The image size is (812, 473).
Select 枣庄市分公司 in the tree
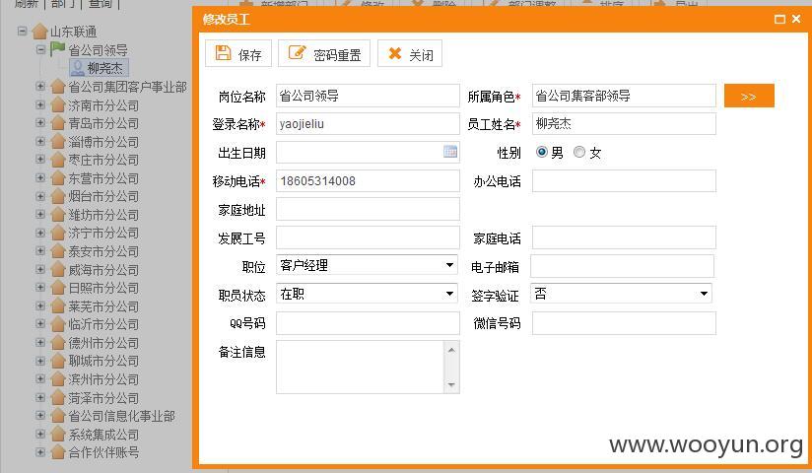pyautogui.click(x=103, y=160)
